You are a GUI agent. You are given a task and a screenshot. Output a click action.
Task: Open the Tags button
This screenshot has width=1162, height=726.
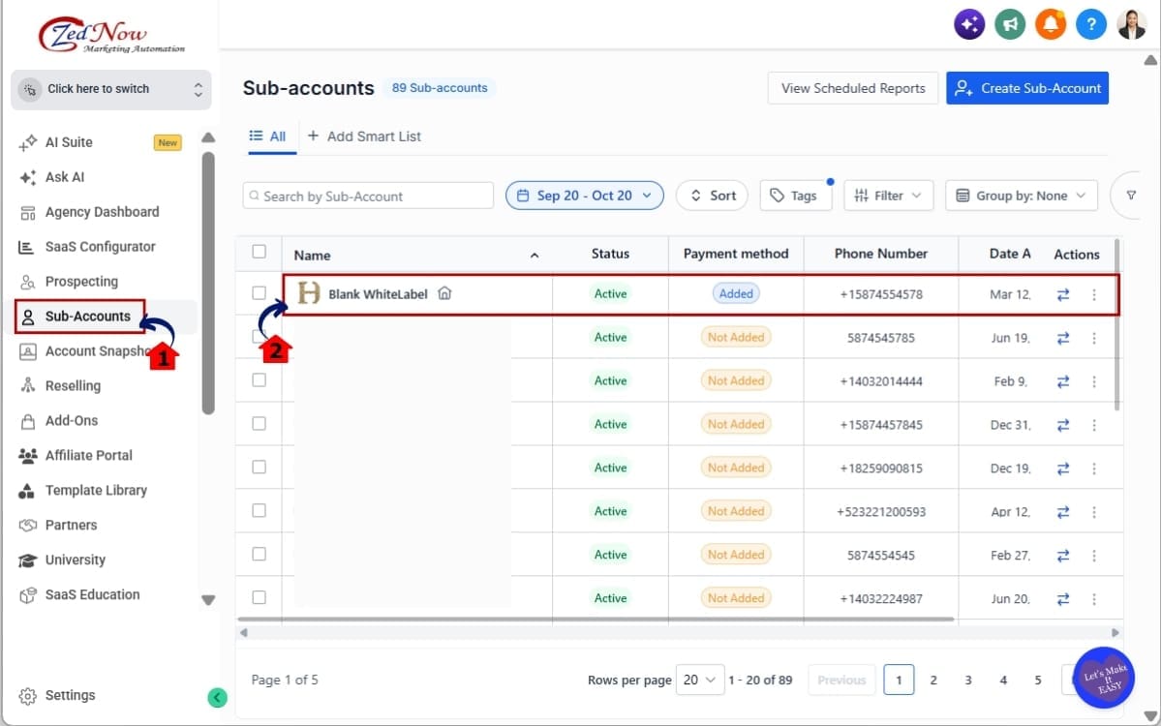794,196
